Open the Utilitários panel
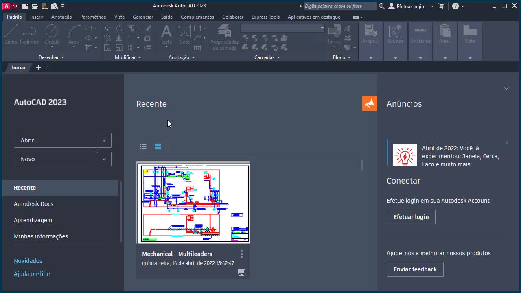The image size is (521, 293). pos(420,41)
